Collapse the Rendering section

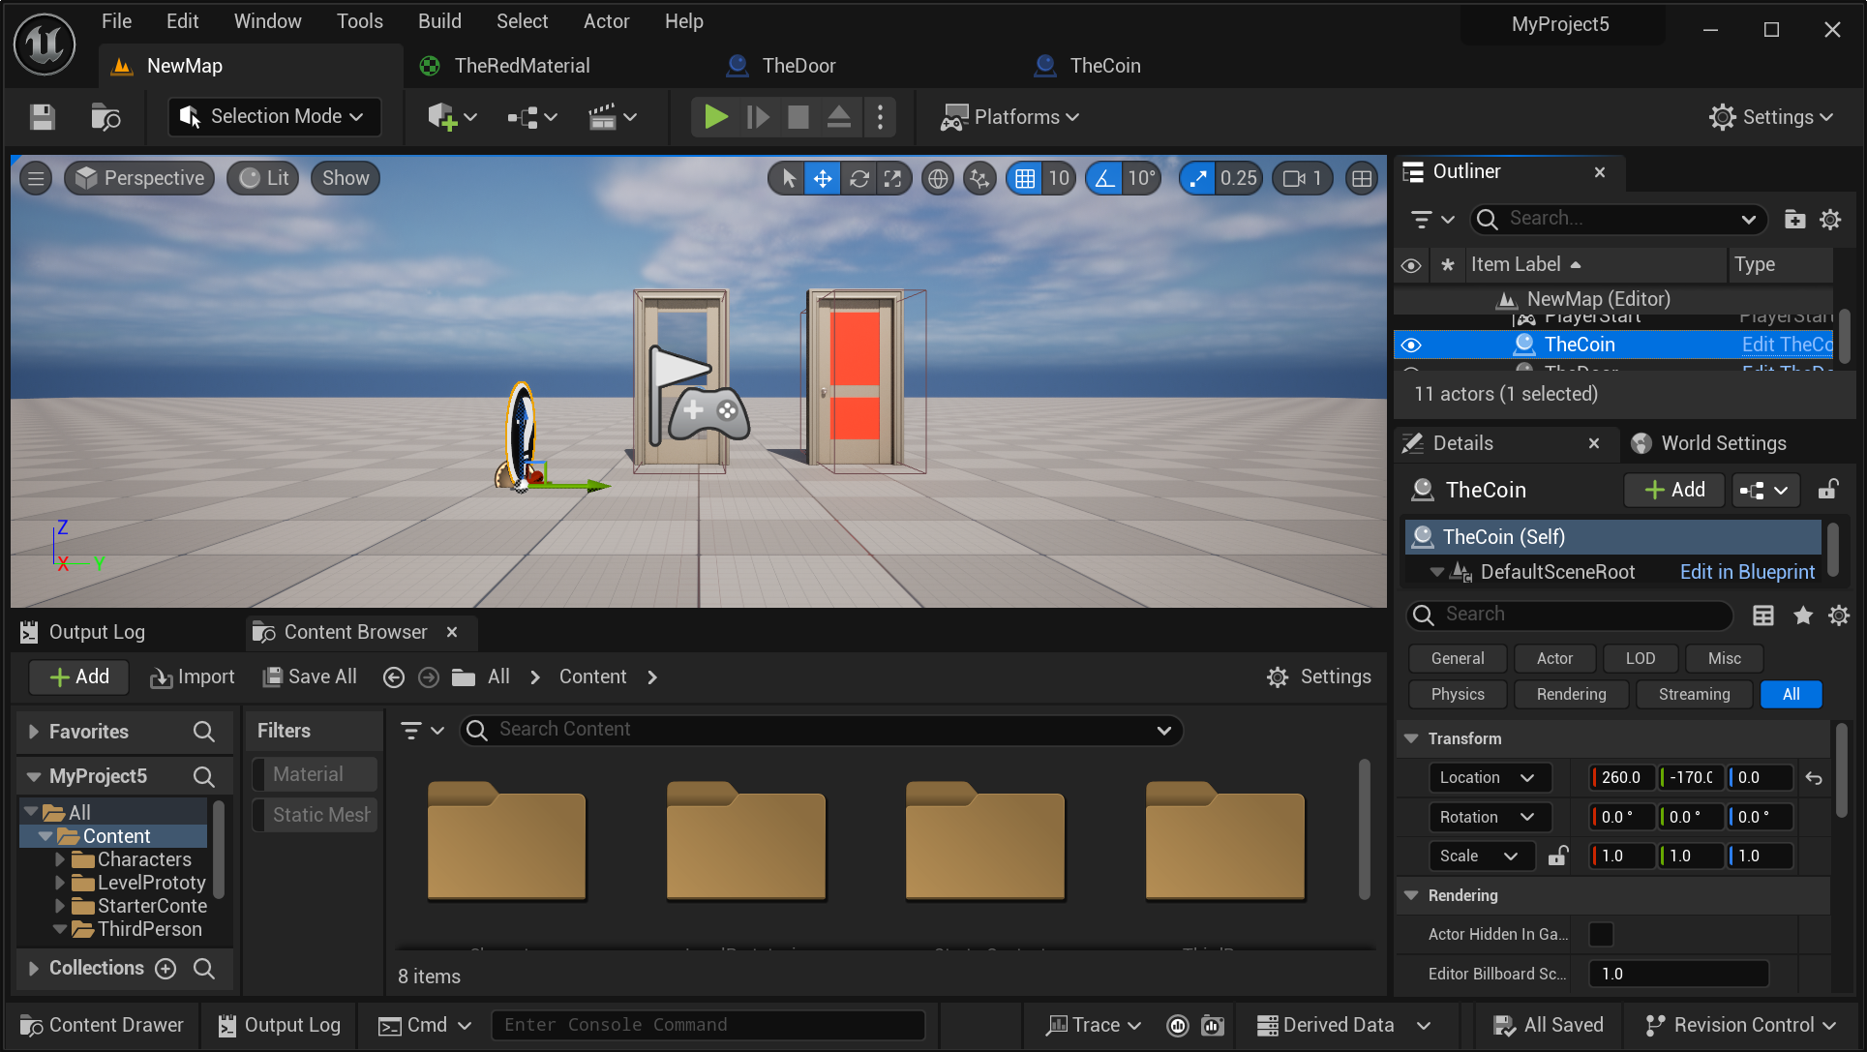coord(1411,895)
